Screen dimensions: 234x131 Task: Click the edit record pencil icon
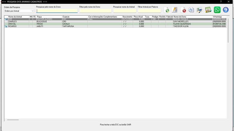175,10
